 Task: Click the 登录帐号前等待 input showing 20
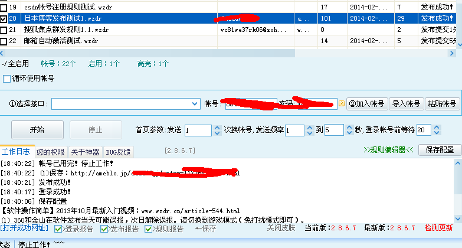424,130
